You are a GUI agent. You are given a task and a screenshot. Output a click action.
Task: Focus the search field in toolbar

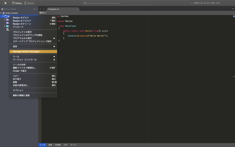tap(212, 3)
